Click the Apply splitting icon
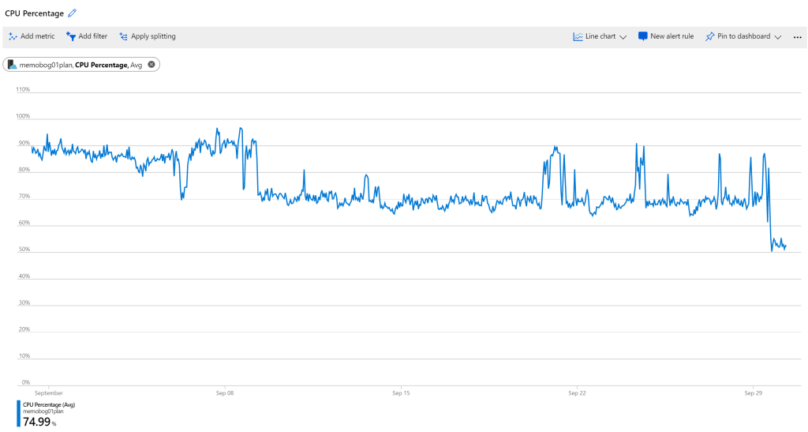Image resolution: width=808 pixels, height=432 pixels. (x=124, y=36)
